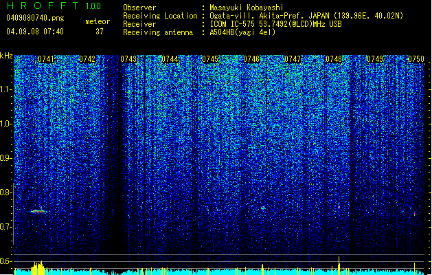This screenshot has width=432, height=275.
Task: Click the 0747 time marker
Action: (x=293, y=59)
